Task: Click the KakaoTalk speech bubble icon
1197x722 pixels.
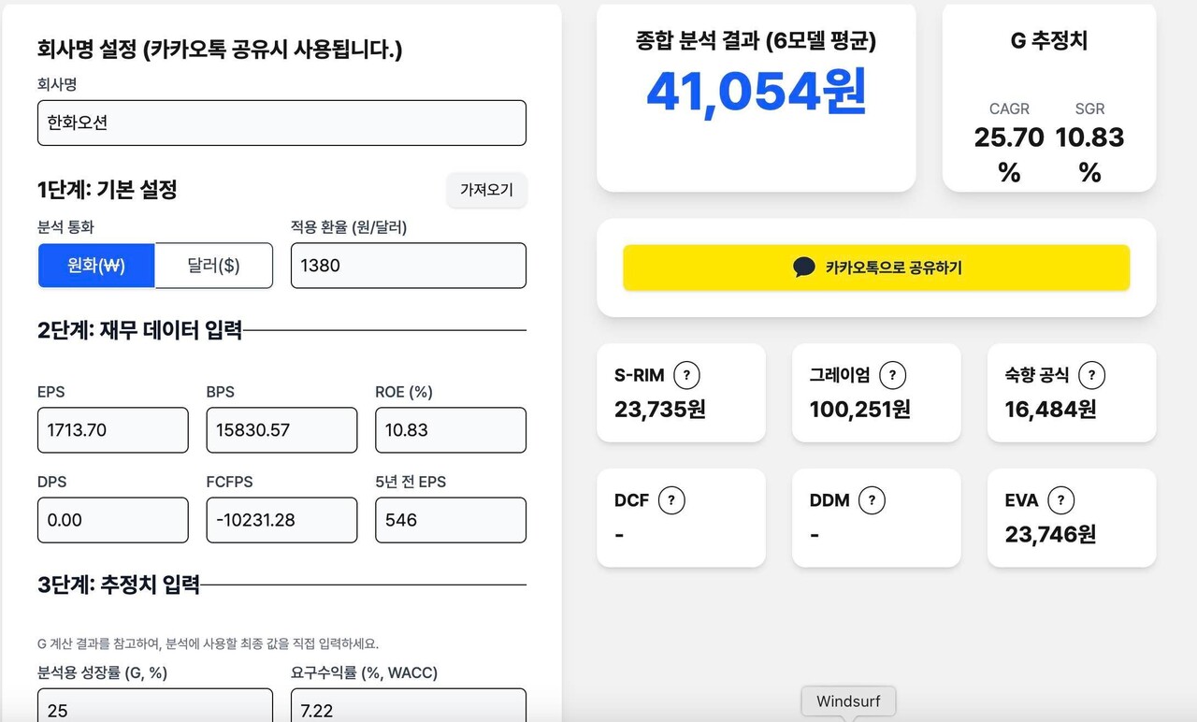Action: point(802,267)
